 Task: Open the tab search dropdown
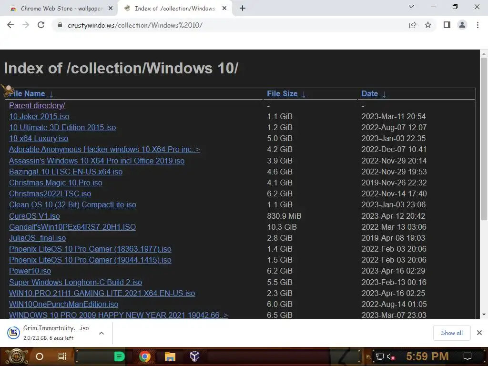[411, 7]
